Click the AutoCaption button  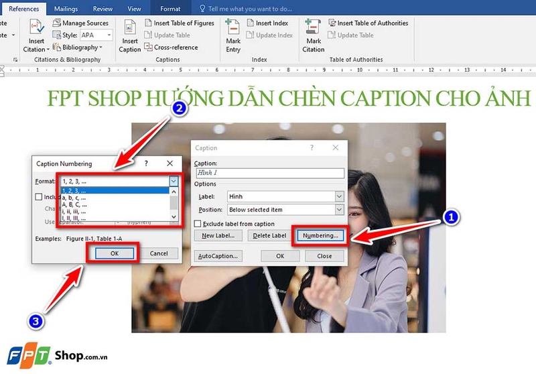(x=218, y=256)
